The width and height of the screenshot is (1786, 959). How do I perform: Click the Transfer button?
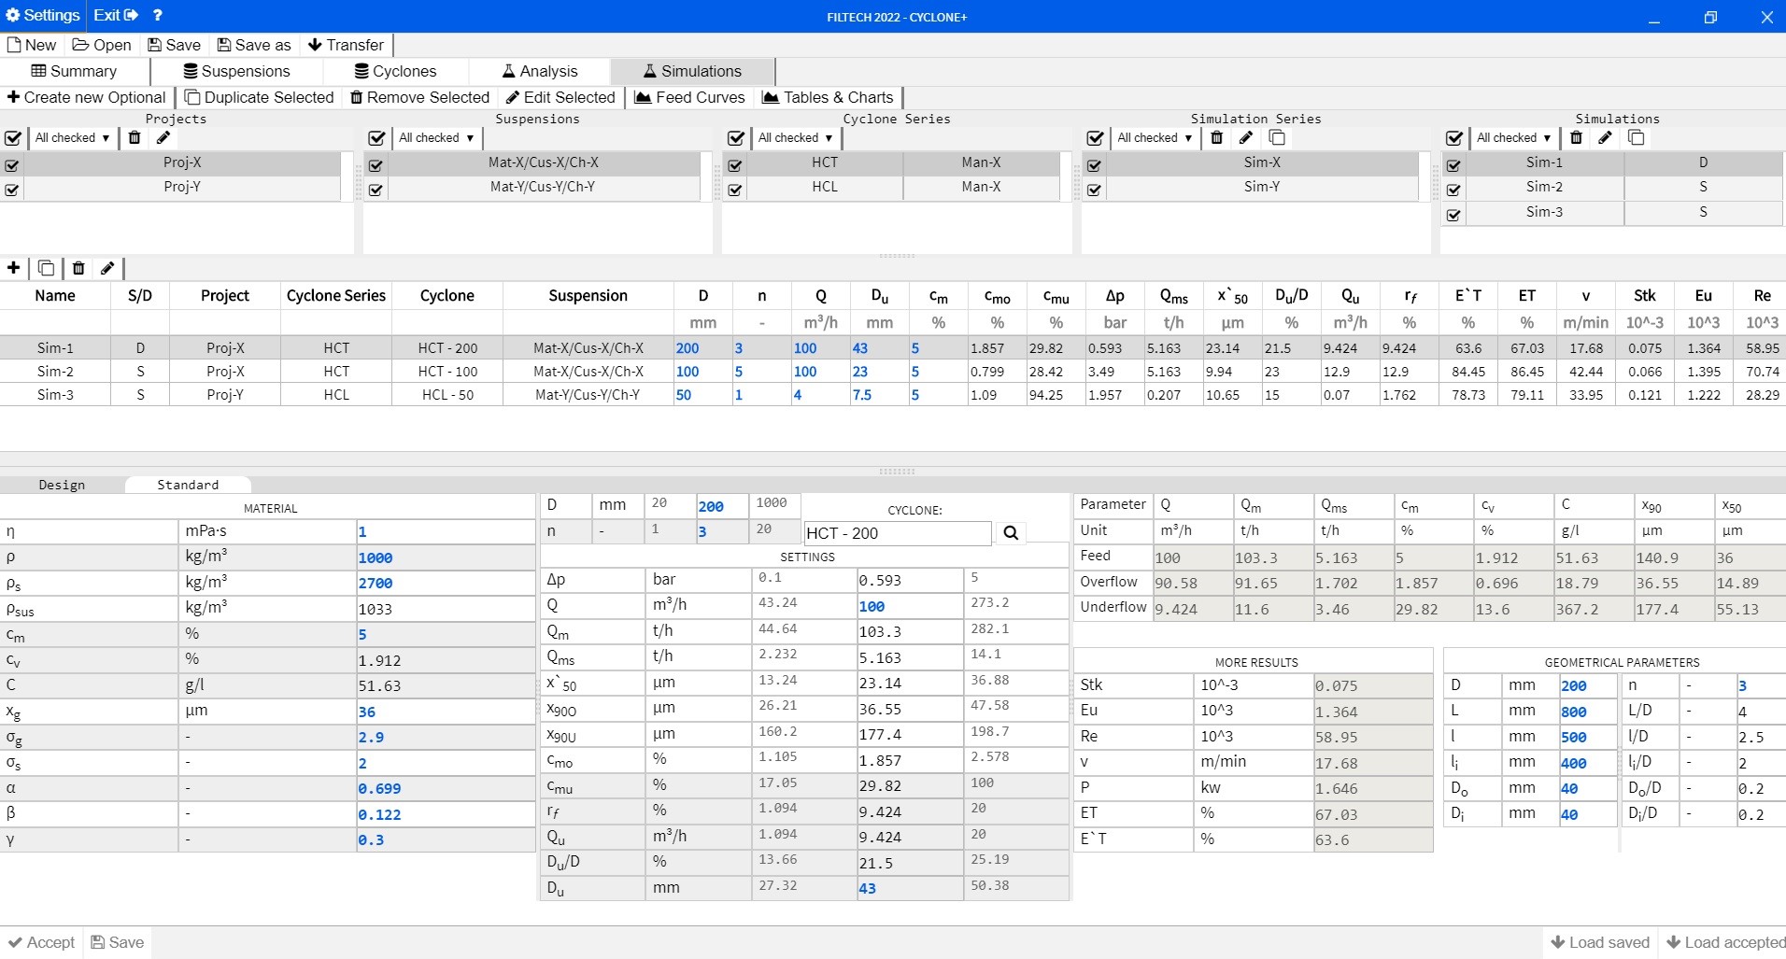346,45
